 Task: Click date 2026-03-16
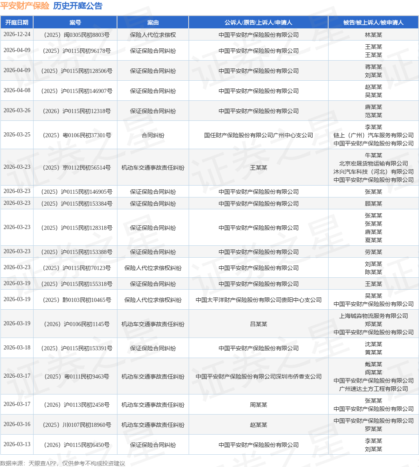(17, 424)
